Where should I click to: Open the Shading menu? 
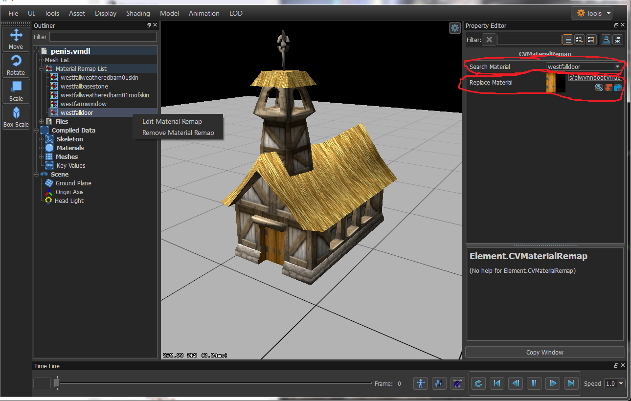pyautogui.click(x=138, y=13)
